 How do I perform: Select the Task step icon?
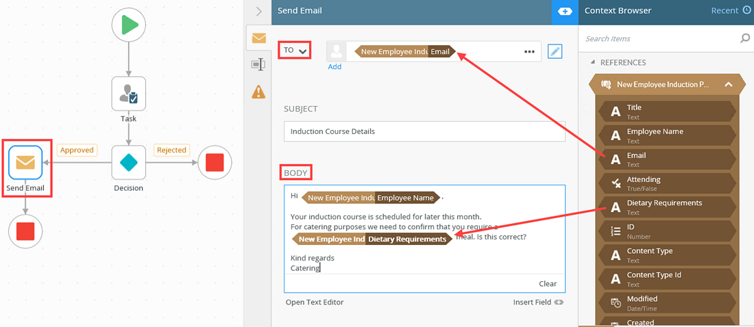pos(128,94)
